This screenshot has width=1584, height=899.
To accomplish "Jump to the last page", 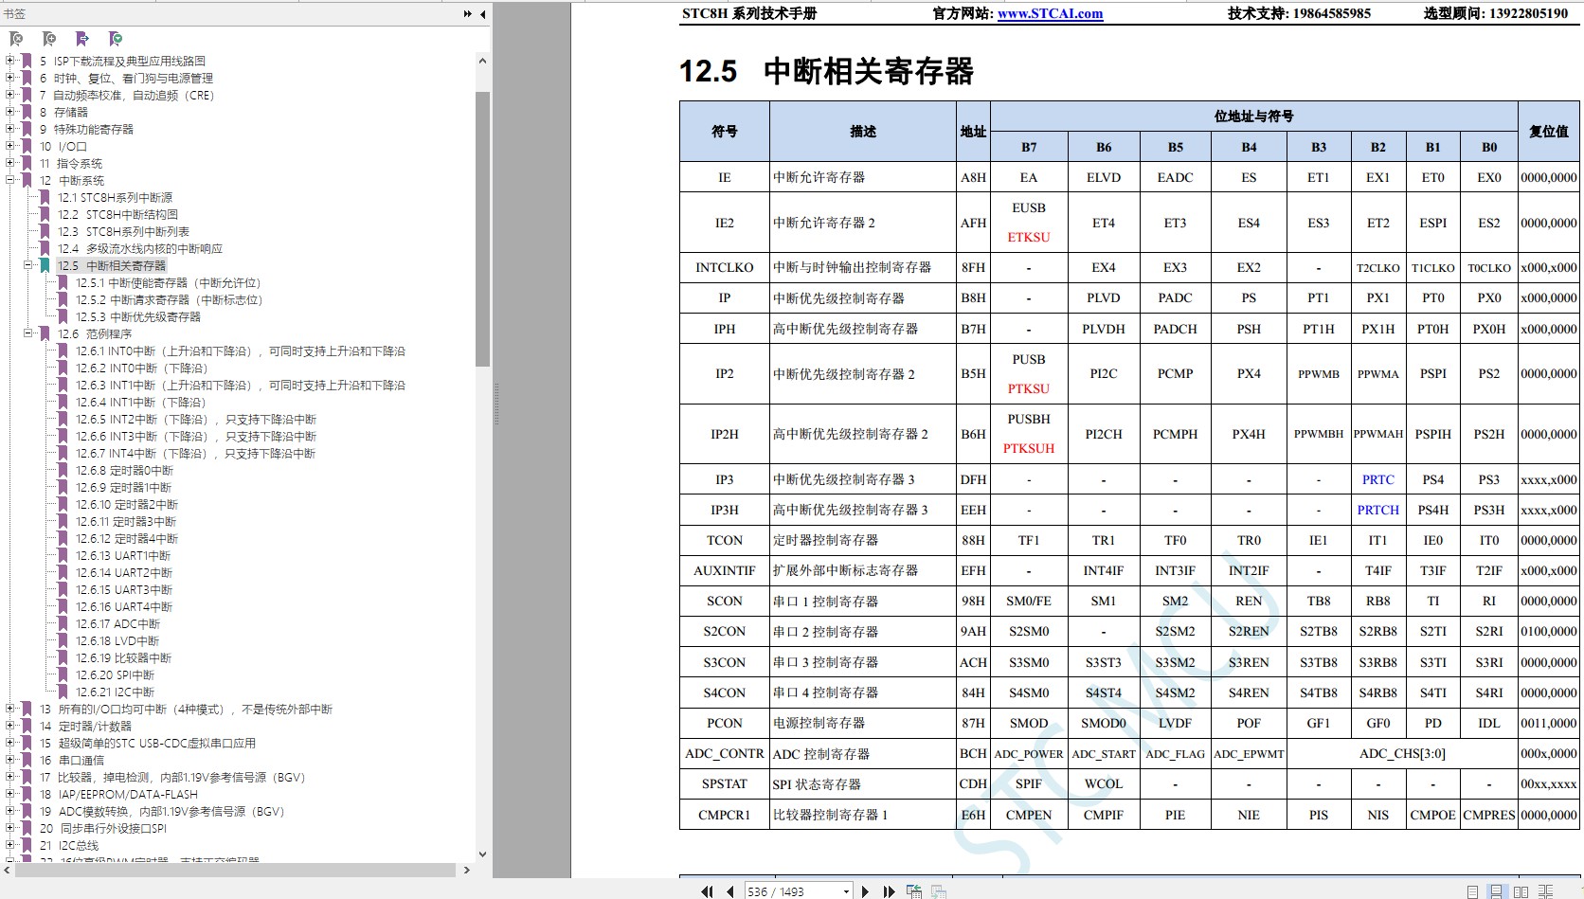I will [889, 891].
